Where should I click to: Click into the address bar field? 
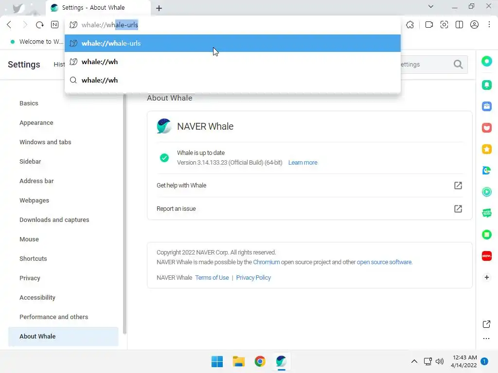tap(232, 25)
